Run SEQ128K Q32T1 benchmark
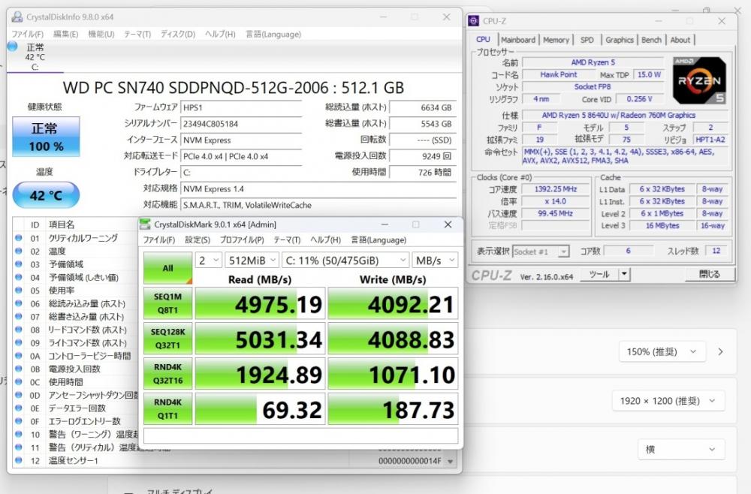 [x=167, y=339]
